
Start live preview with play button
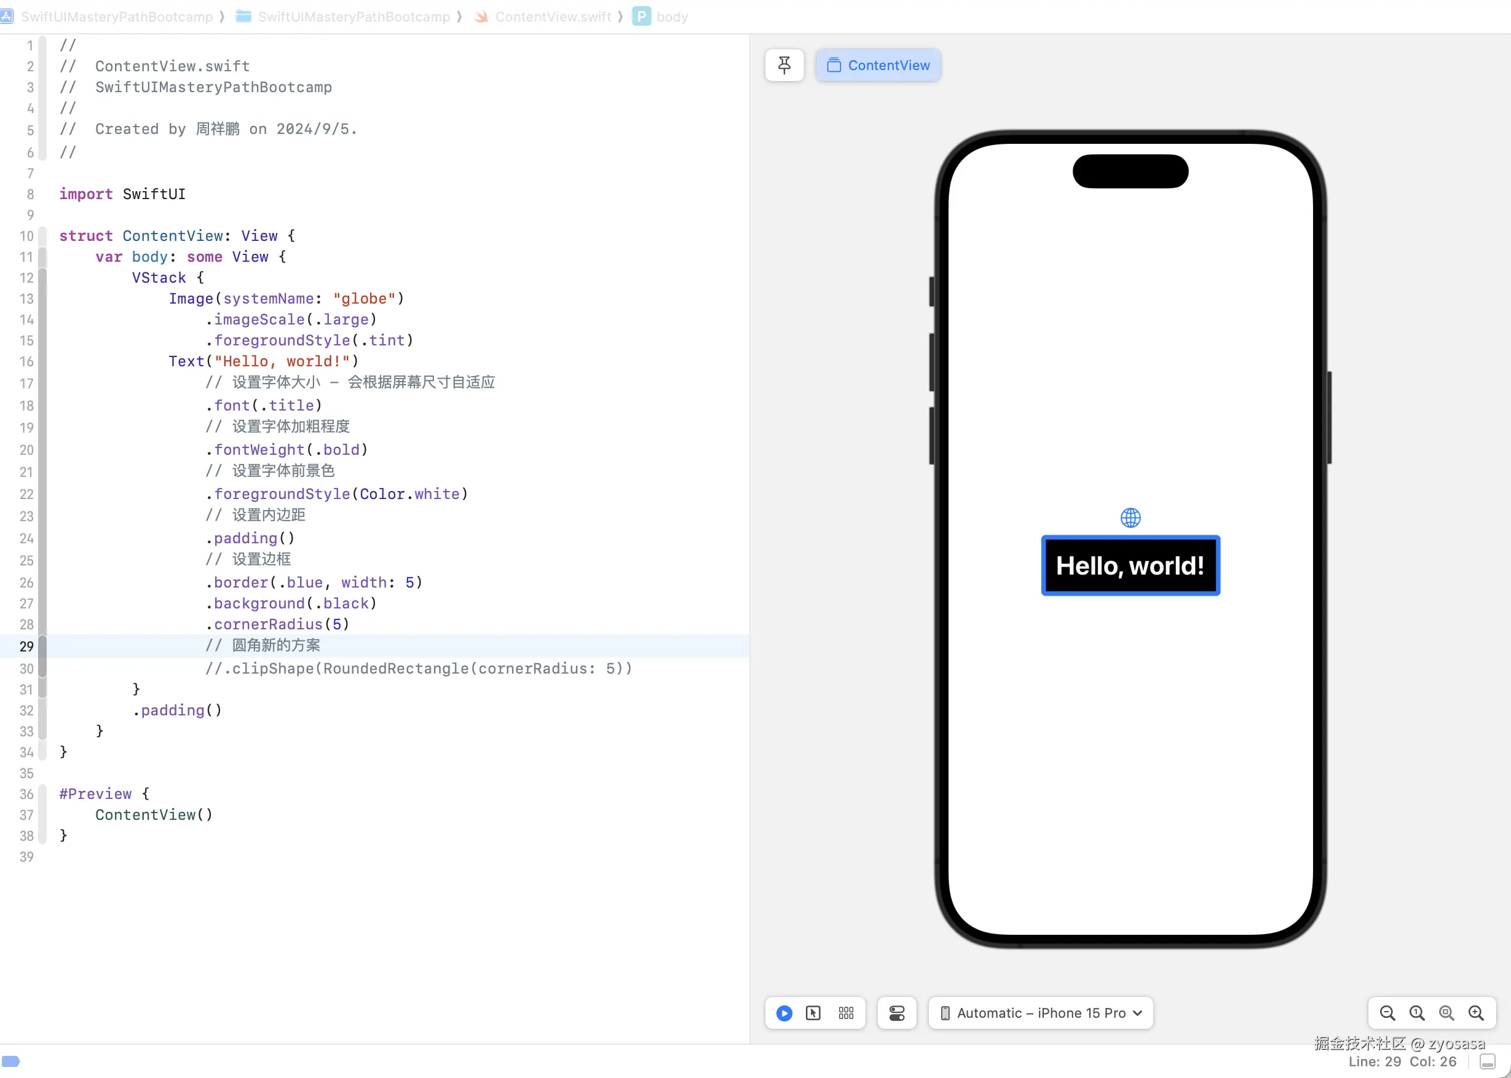[x=784, y=1013]
